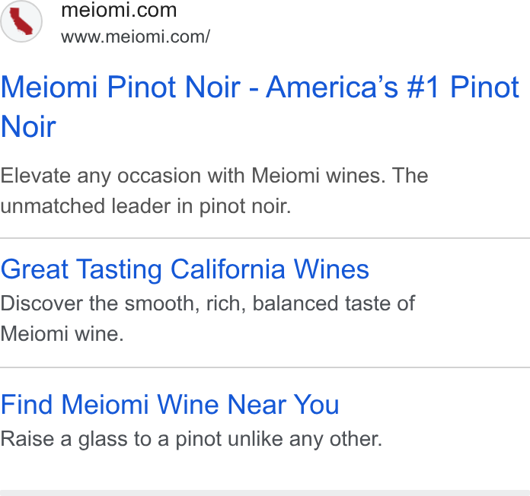Click the red California state favicon
The height and width of the screenshot is (496, 530).
tap(21, 21)
